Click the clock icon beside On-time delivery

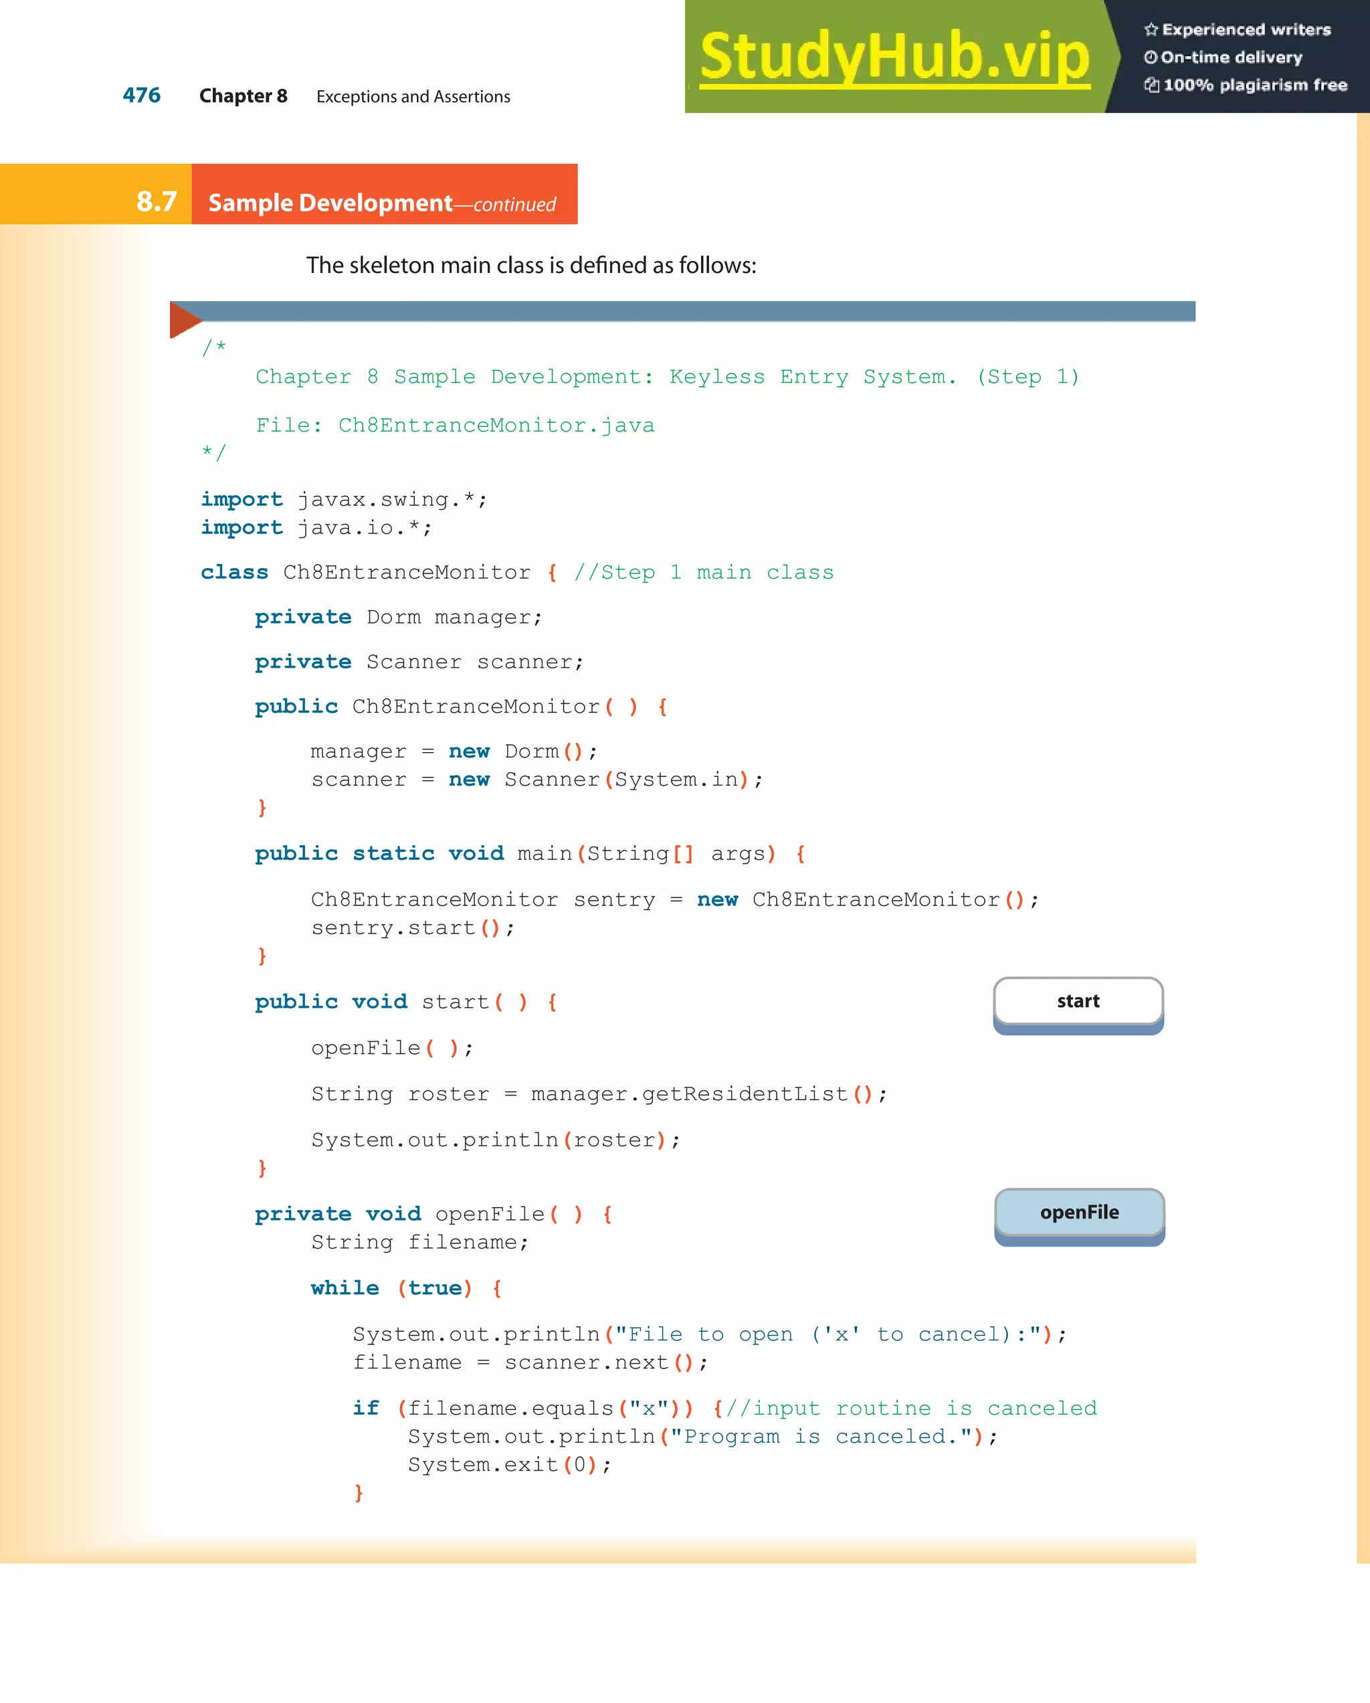point(1151,58)
